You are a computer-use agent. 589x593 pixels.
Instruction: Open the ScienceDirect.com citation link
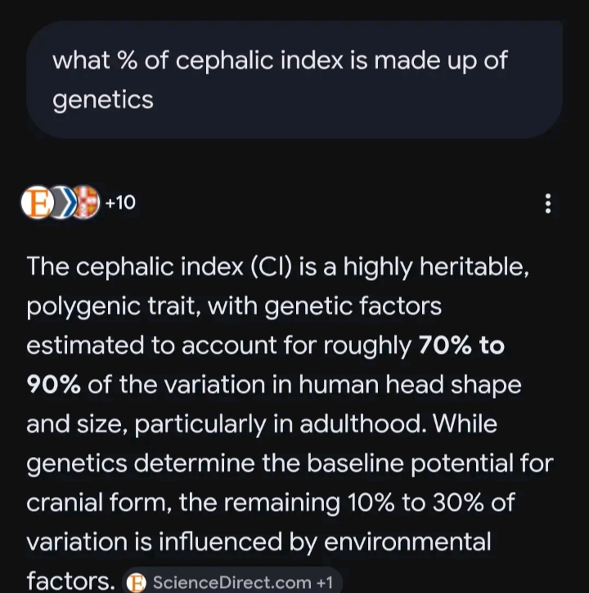[232, 582]
